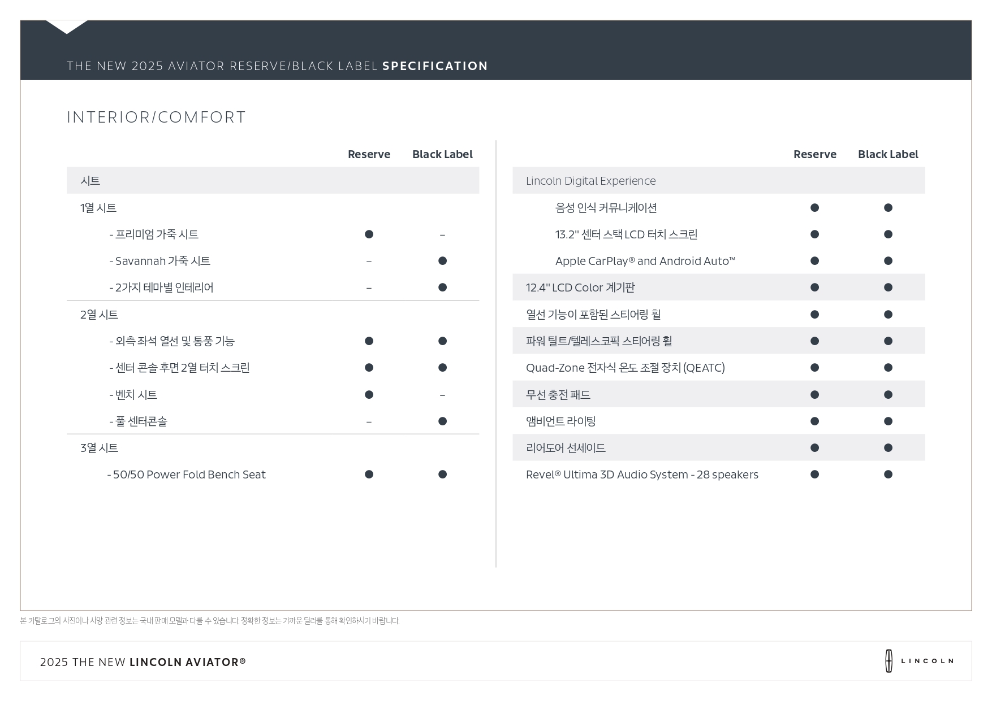Select Reserve header above Lincoln Digital Experience
The width and height of the screenshot is (992, 701).
(814, 154)
